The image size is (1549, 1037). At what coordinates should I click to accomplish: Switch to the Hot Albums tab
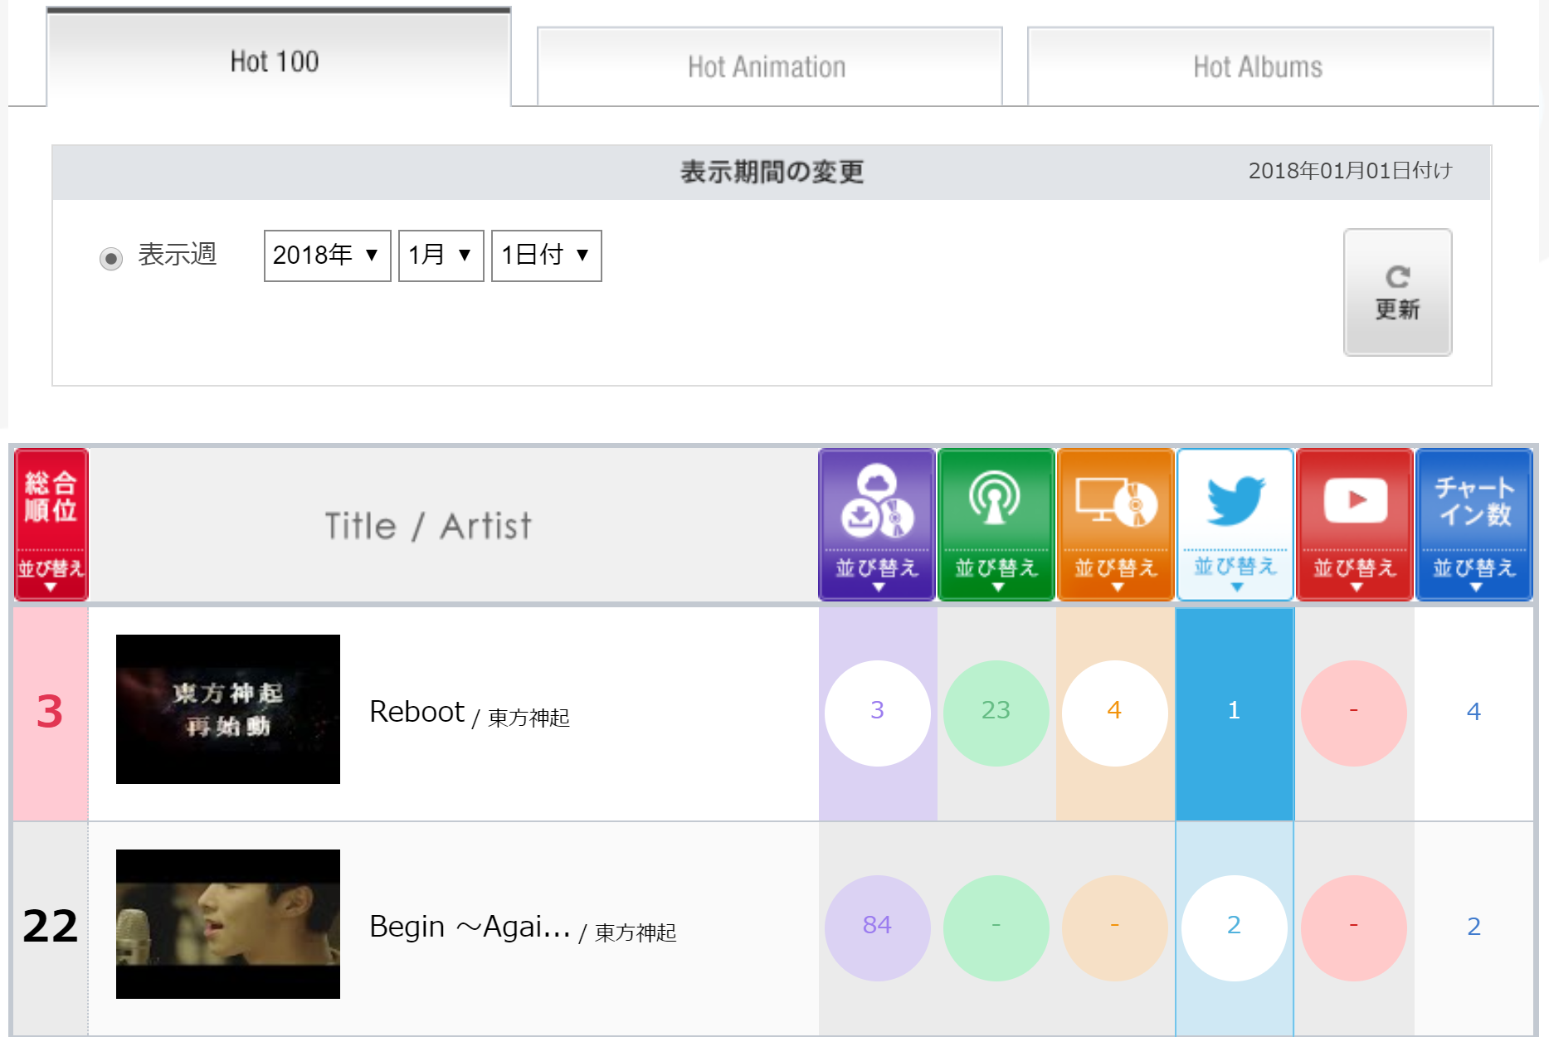coord(1259,66)
